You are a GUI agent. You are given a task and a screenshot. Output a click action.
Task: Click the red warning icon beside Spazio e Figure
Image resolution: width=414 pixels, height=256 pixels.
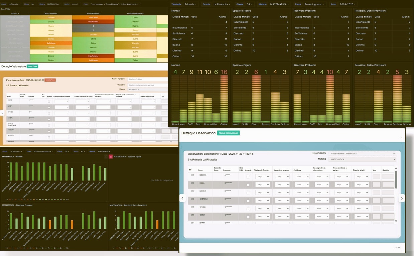(x=111, y=156)
